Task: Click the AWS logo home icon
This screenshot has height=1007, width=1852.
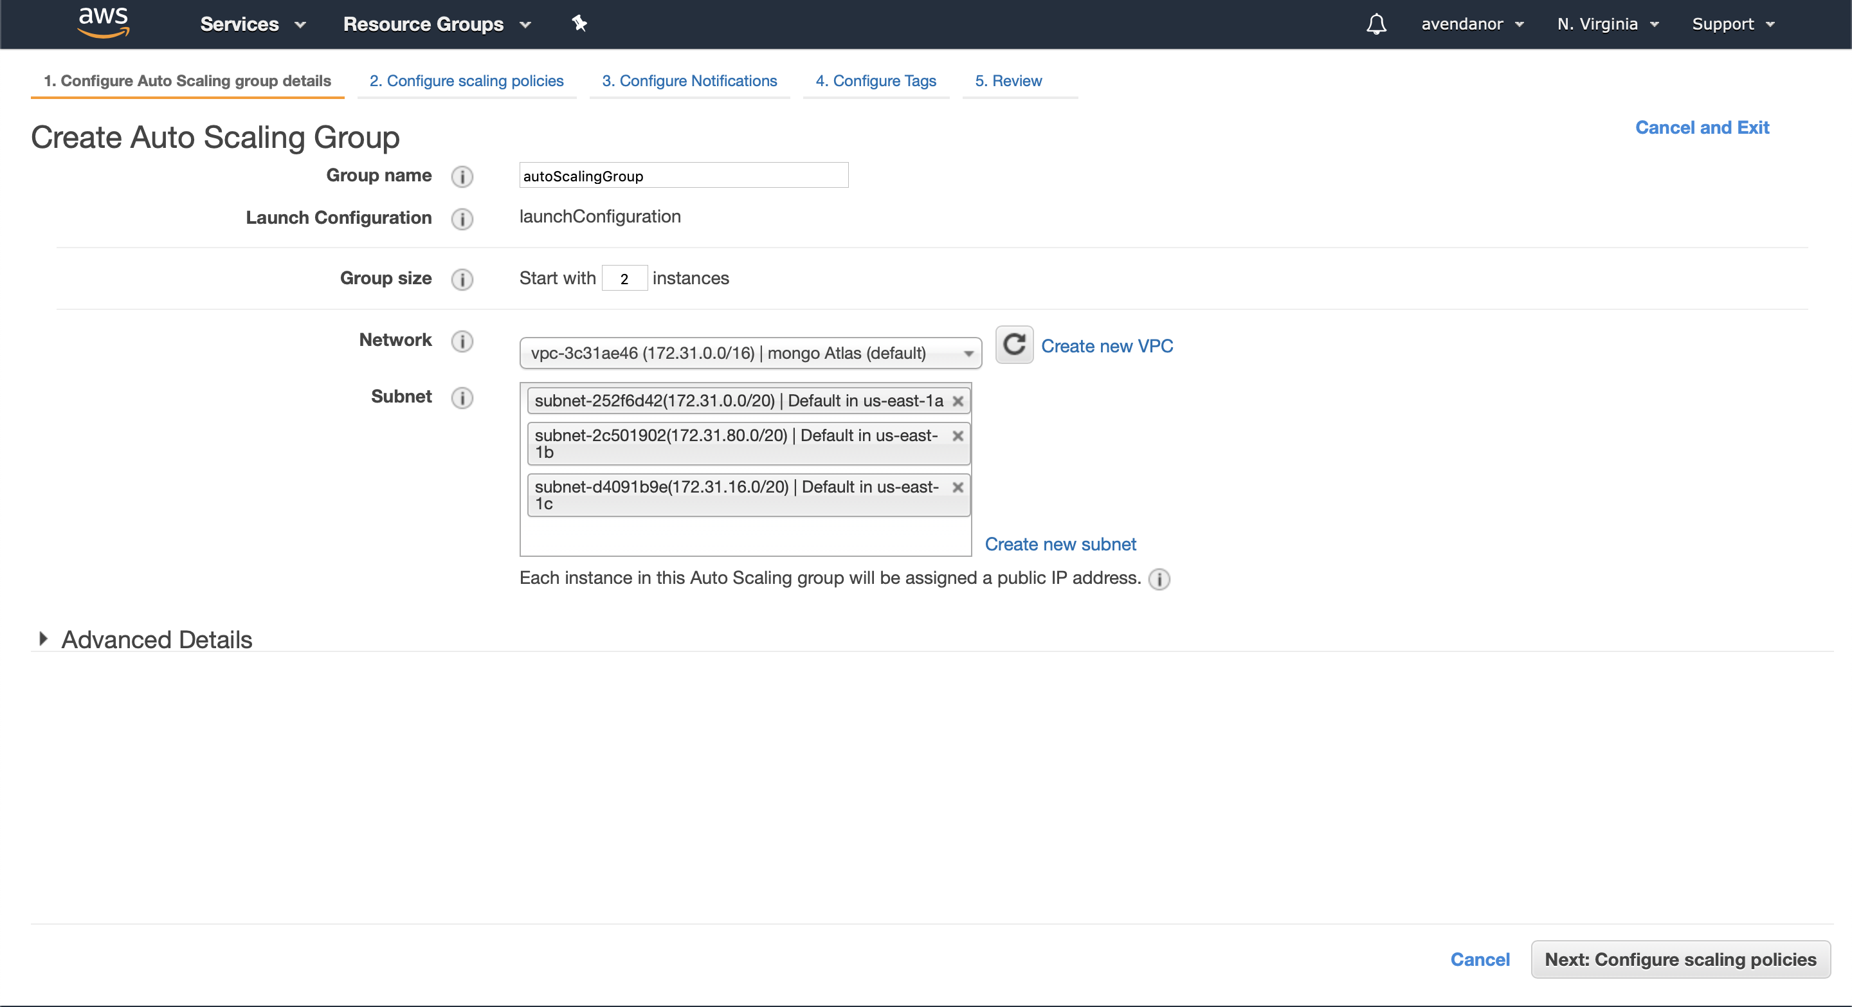Action: tap(104, 23)
